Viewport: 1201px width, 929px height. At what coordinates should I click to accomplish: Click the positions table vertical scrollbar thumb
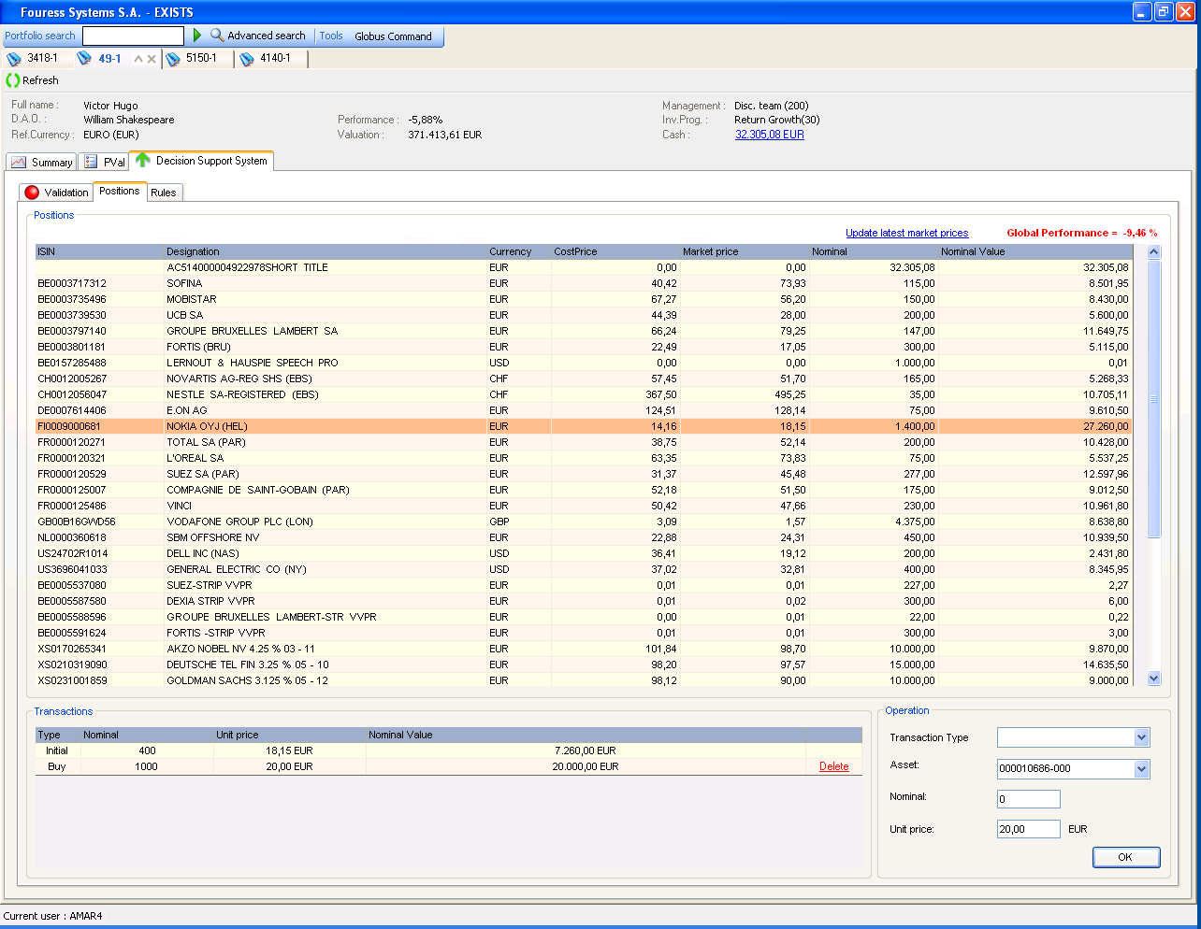tap(1153, 399)
